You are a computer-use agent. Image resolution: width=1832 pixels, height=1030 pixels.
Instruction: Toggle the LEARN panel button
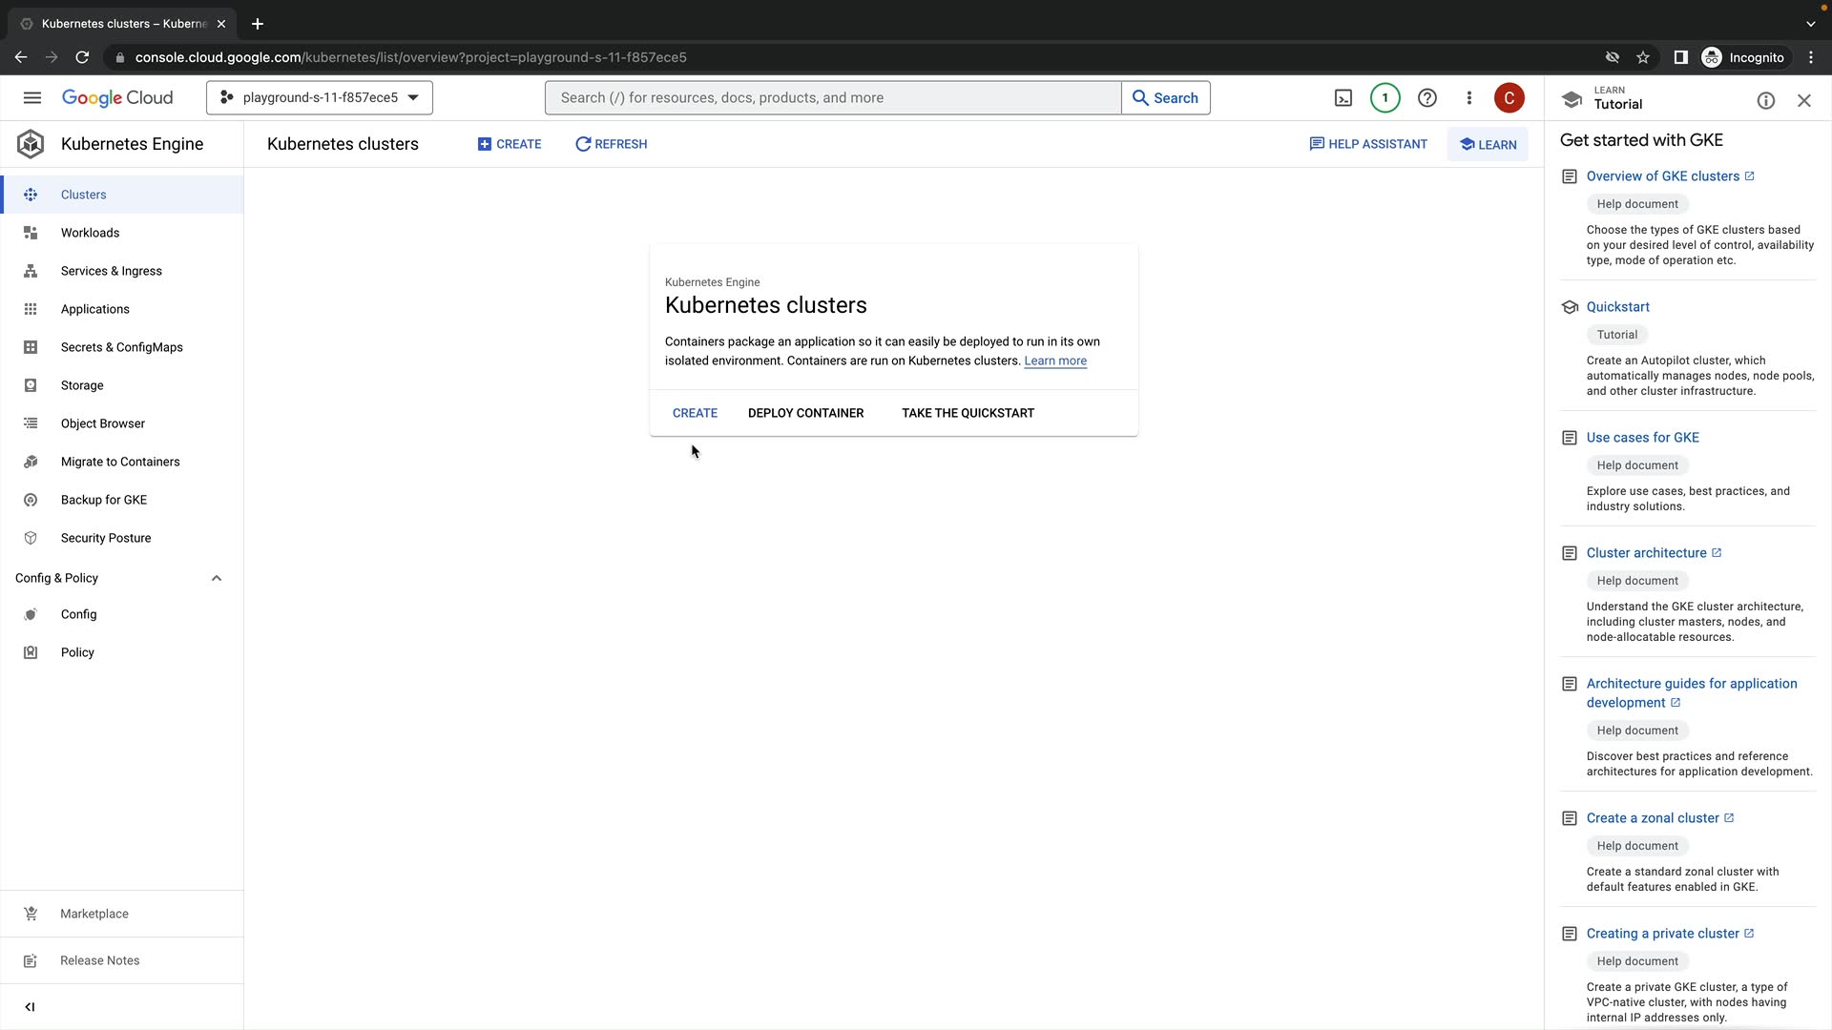[x=1488, y=145]
